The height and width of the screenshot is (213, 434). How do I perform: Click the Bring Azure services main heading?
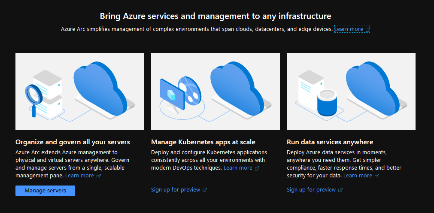215,16
